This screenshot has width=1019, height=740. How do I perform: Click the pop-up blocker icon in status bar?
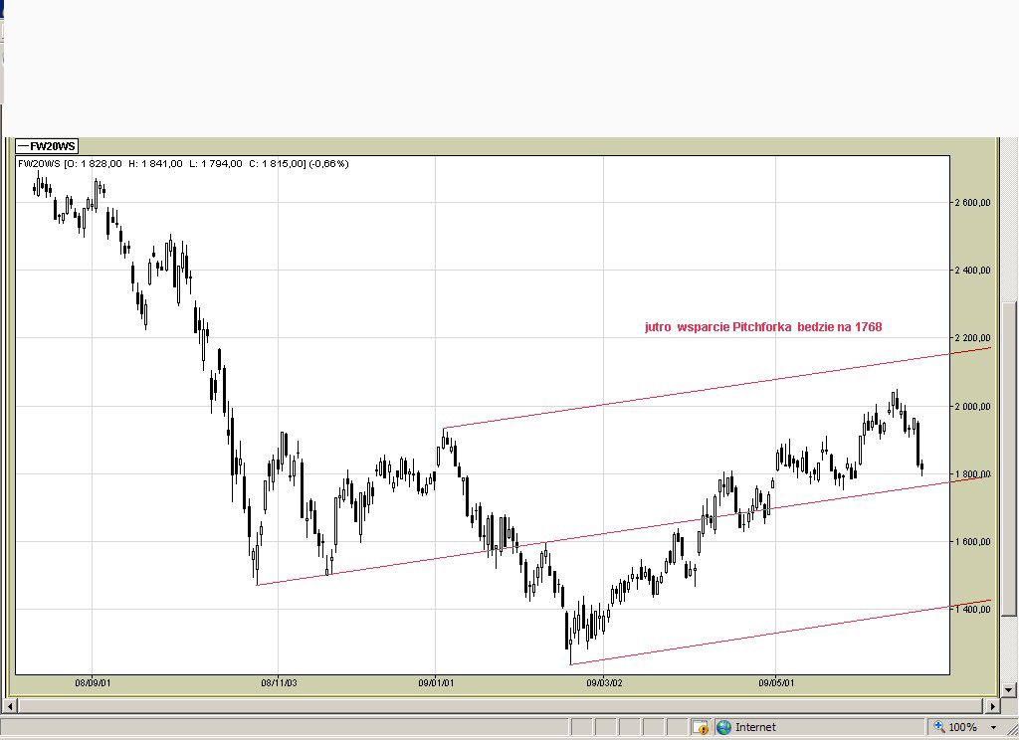(x=700, y=727)
